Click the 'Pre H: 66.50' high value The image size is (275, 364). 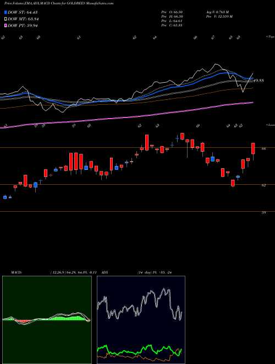(172, 16)
